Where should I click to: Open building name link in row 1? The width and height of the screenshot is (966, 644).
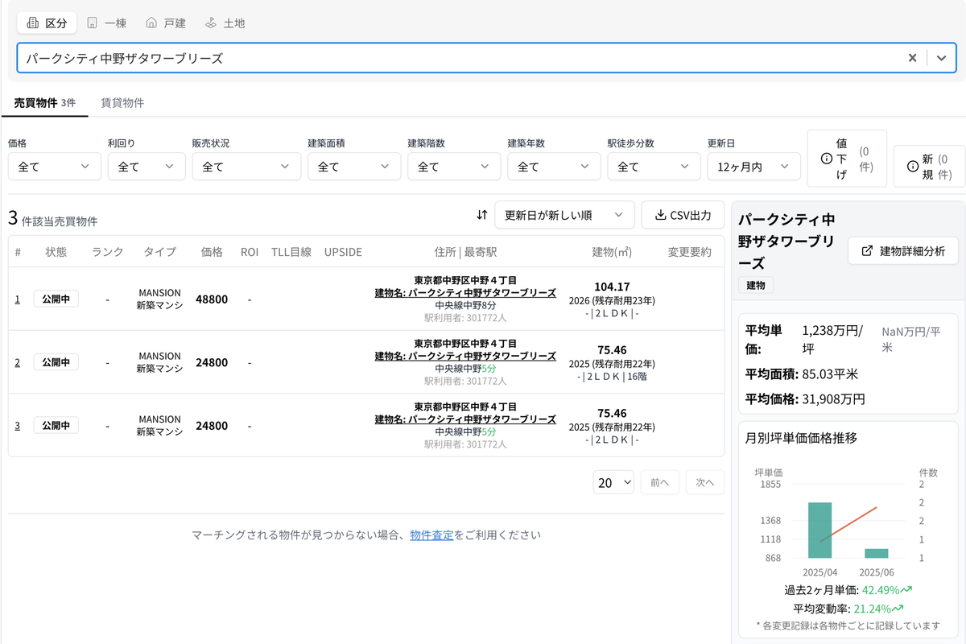[x=465, y=293]
